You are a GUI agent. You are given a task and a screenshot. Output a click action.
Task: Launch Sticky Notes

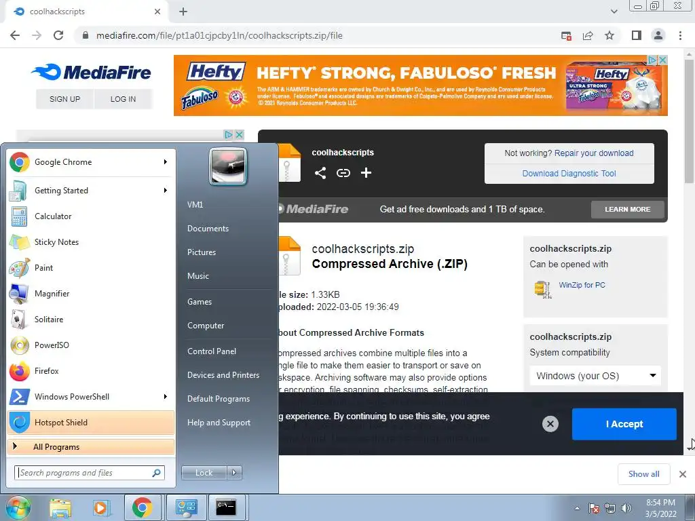tap(91, 242)
